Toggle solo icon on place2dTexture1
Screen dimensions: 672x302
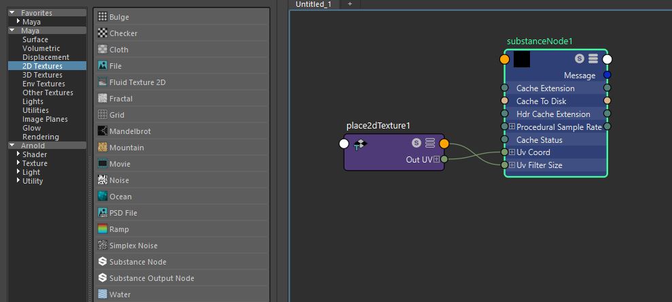[417, 144]
